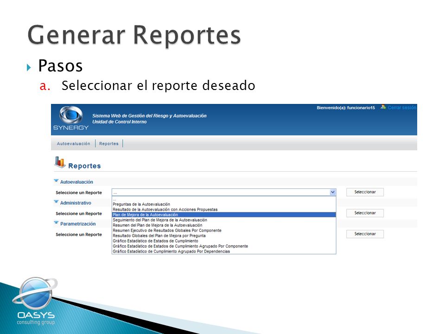Viewport: 445px width, 334px height.
Task: Choose Plan de Mejora de la Autoevaluación
Action: [224, 215]
